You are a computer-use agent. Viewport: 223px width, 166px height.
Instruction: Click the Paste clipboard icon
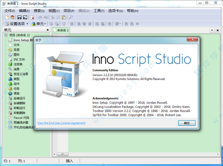pos(64,17)
